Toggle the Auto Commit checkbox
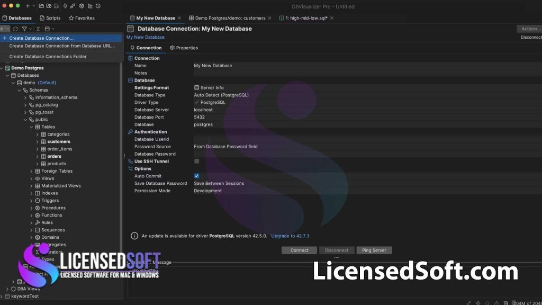This screenshot has width=542, height=305. [197, 176]
